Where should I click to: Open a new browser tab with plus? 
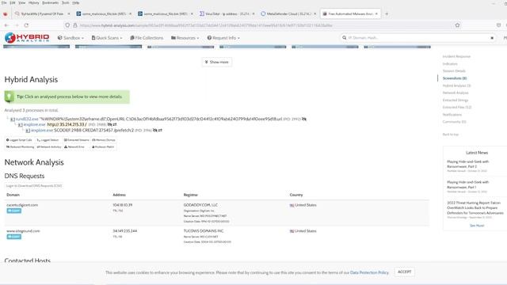pos(387,14)
